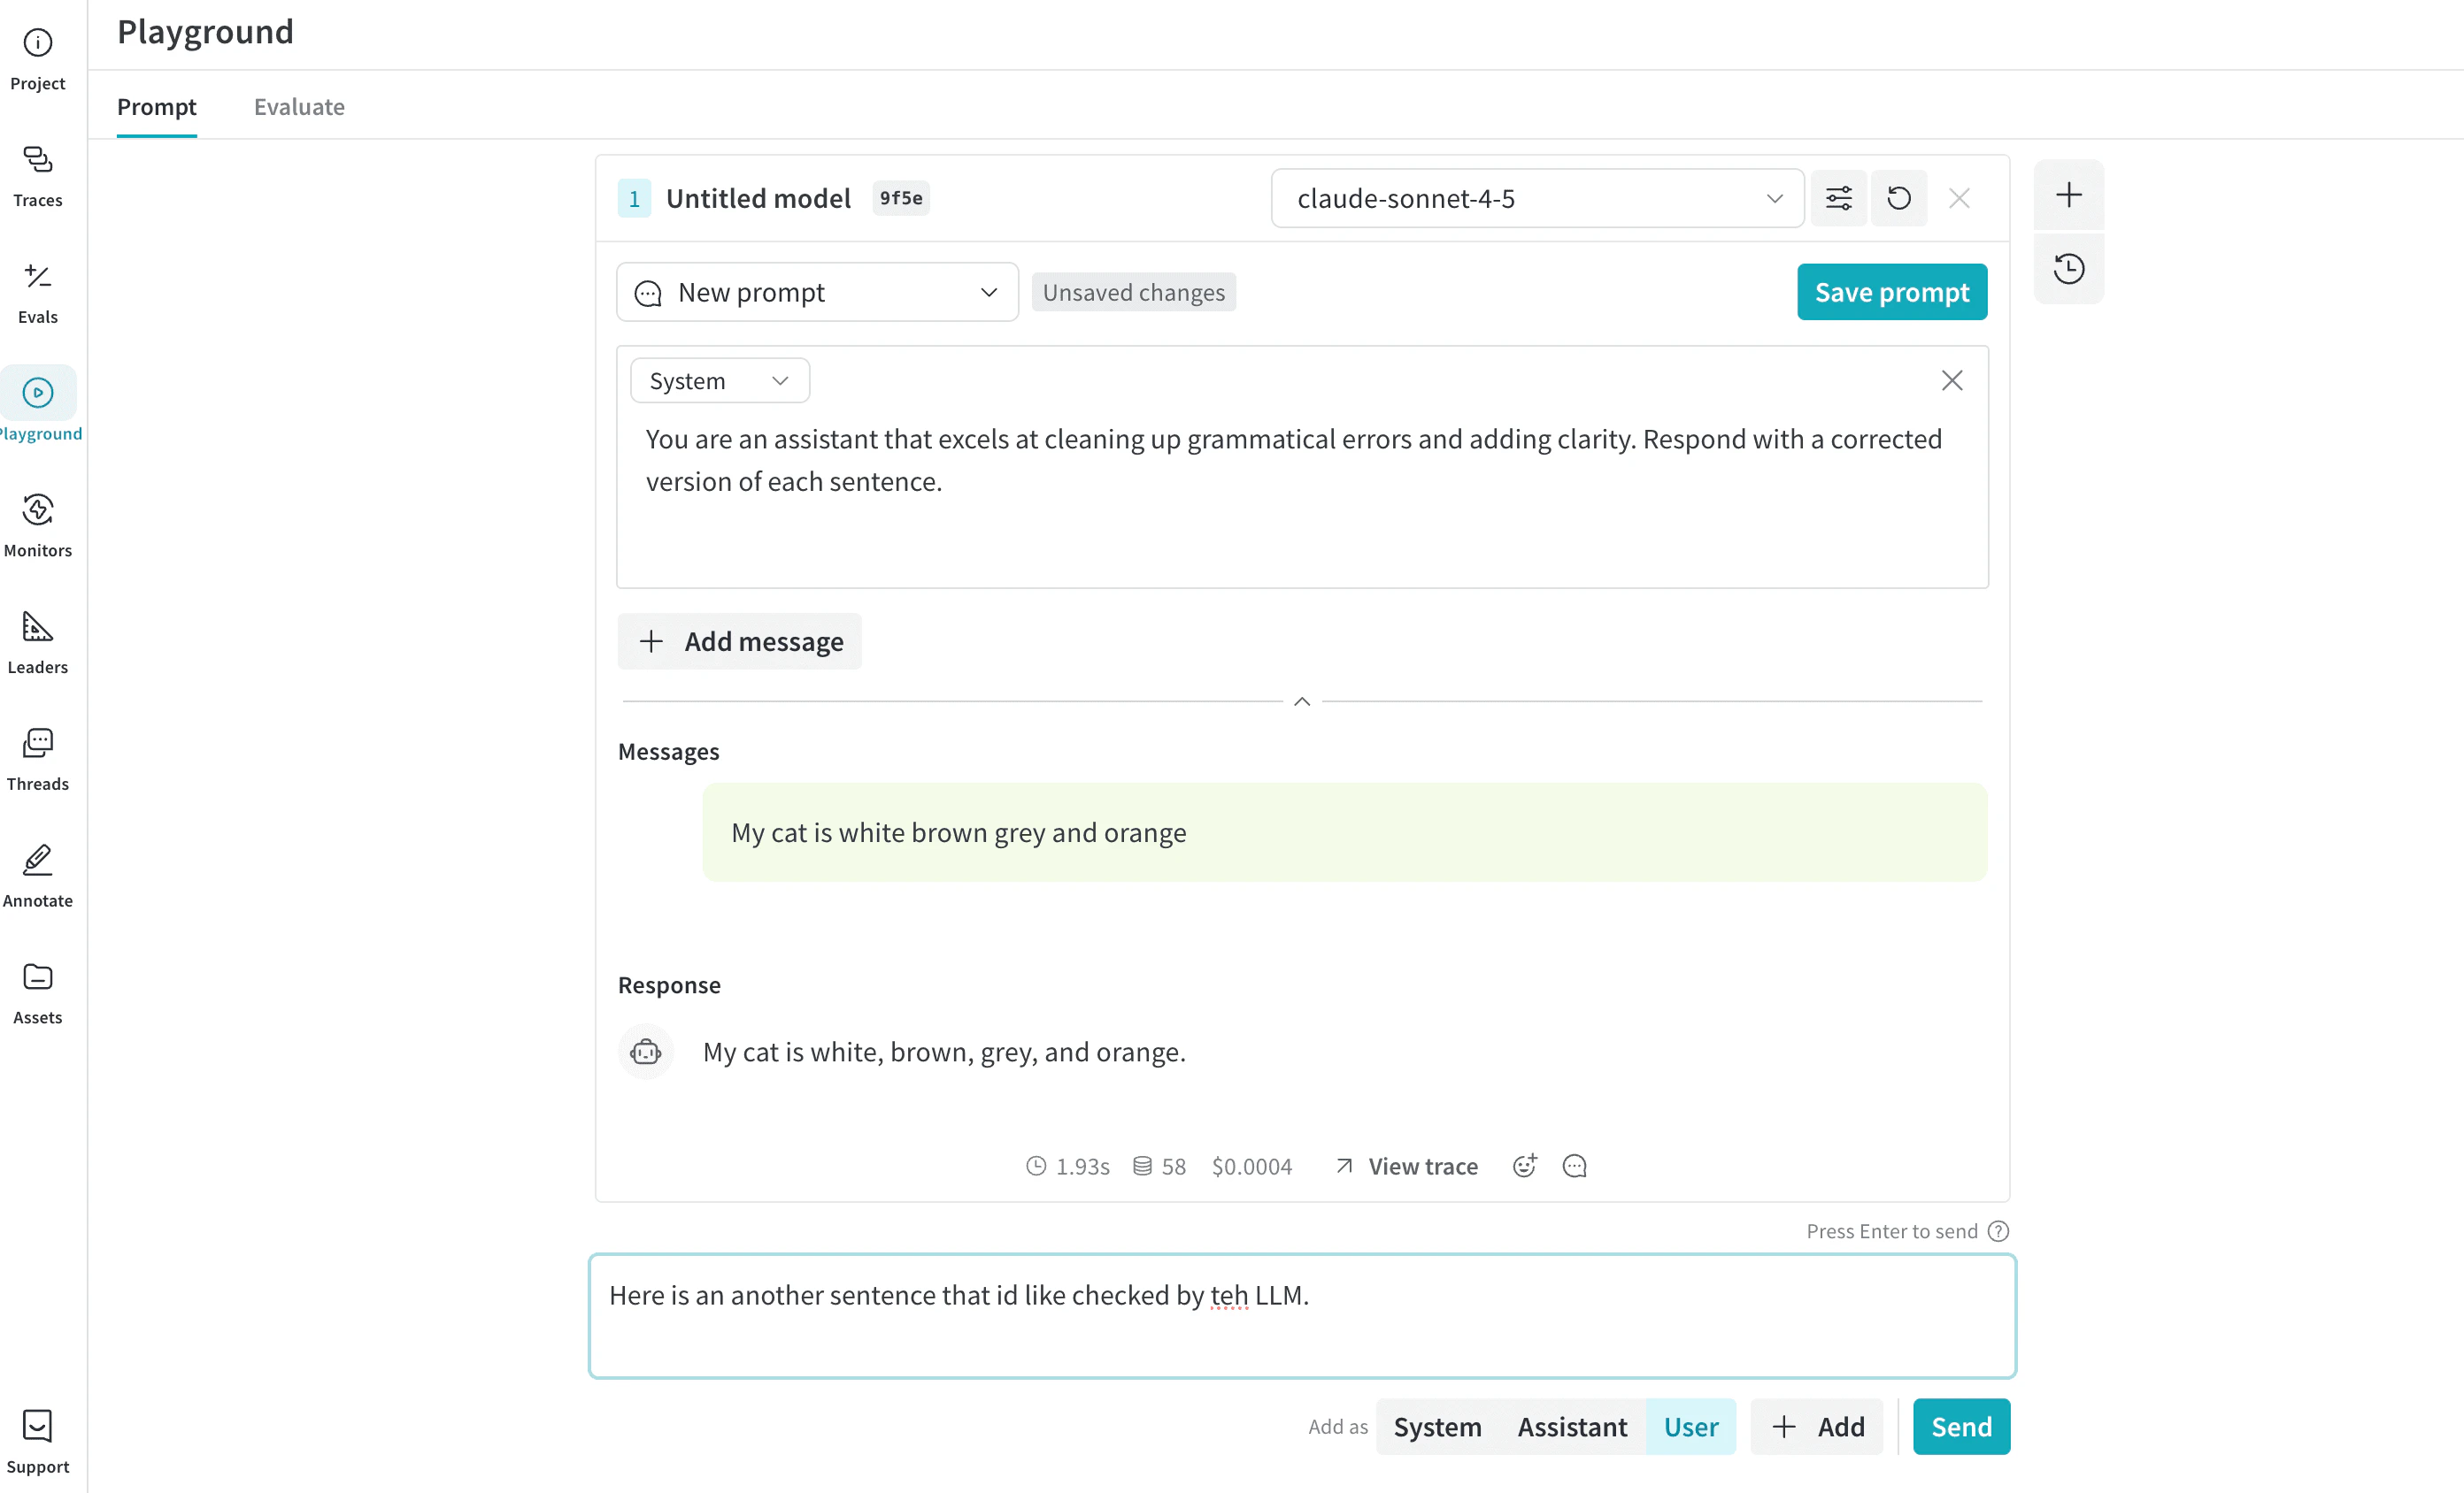Open the claude-sonnet-4-5 model dropdown
Viewport: 2464px width, 1493px height.
[x=1537, y=198]
